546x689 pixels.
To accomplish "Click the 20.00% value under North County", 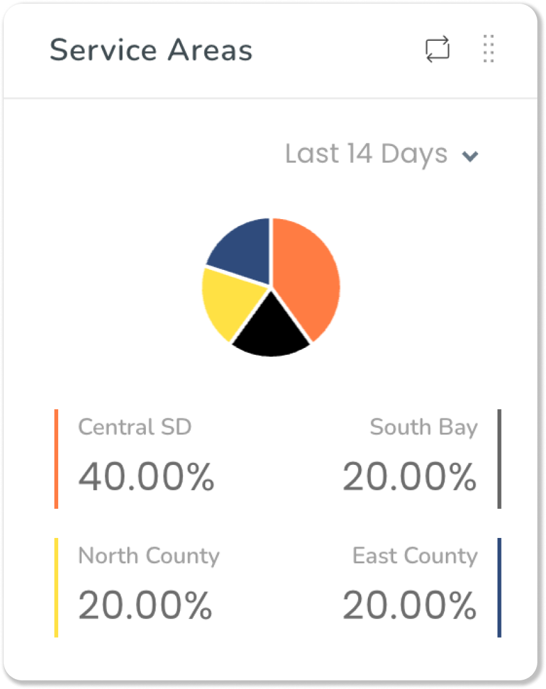I will point(145,605).
